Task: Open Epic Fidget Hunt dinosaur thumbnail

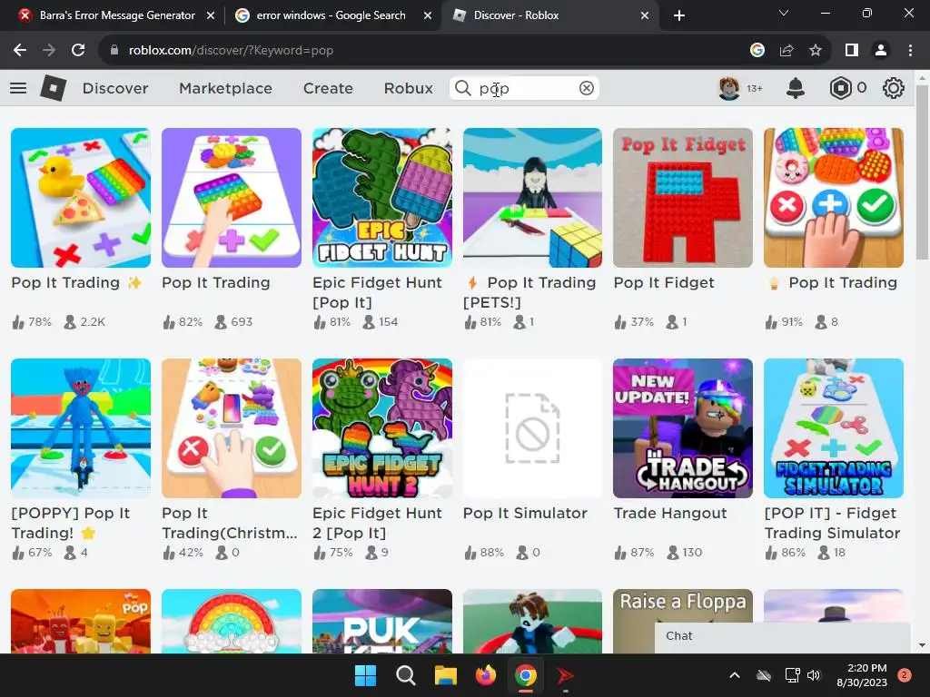Action: [x=382, y=197]
